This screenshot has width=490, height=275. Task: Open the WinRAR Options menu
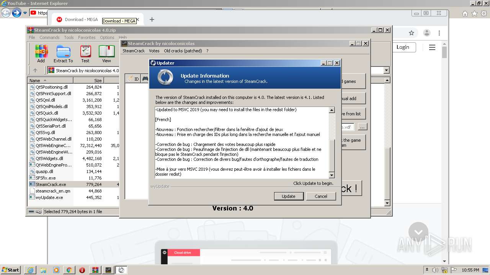(107, 37)
